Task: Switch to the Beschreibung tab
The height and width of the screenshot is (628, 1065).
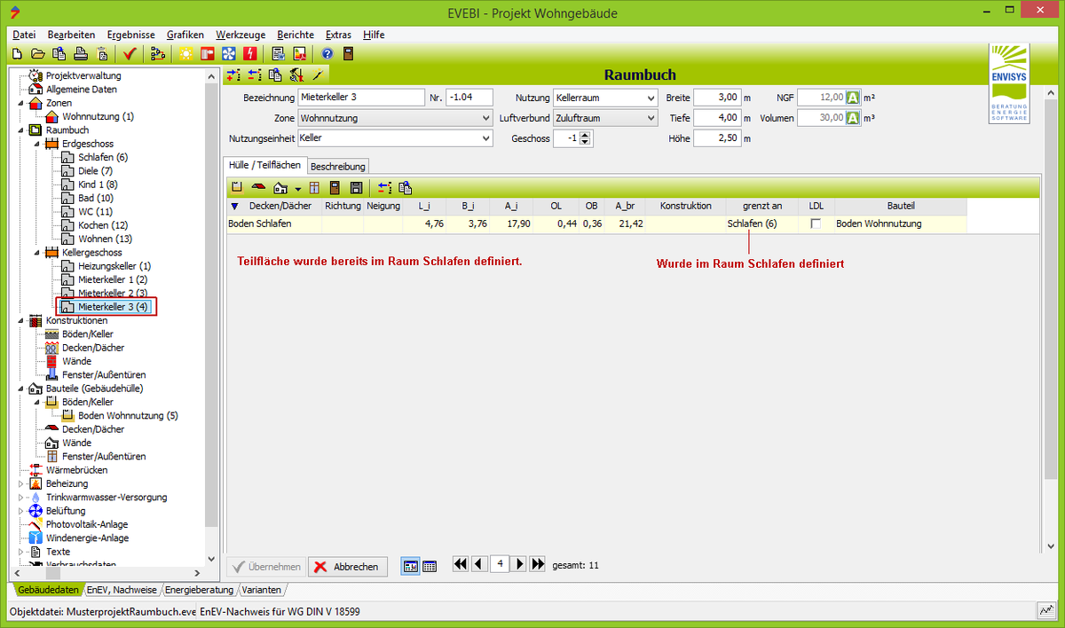Action: (x=337, y=166)
